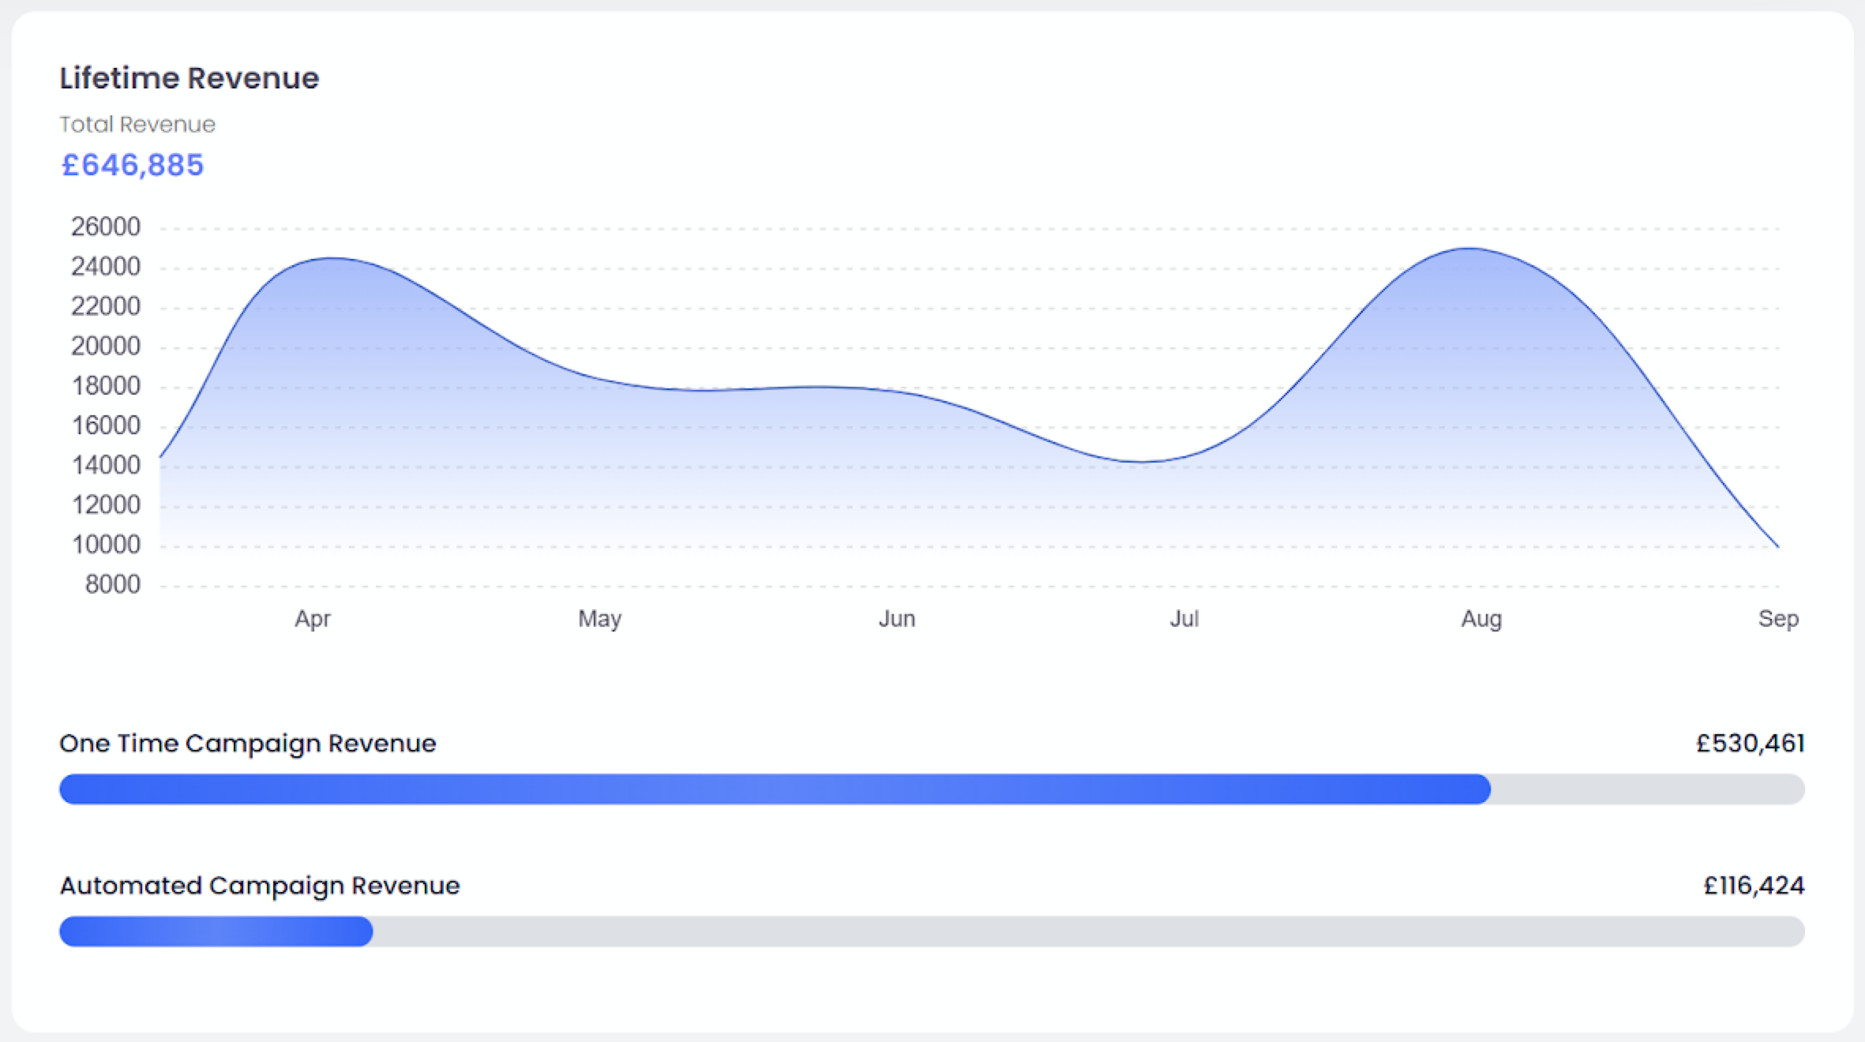Open the Automated Campaign Revenue label

[x=260, y=886]
